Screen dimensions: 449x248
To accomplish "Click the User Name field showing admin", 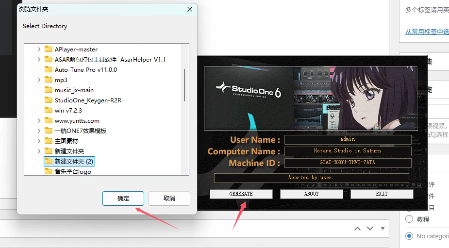I will pyautogui.click(x=348, y=140).
